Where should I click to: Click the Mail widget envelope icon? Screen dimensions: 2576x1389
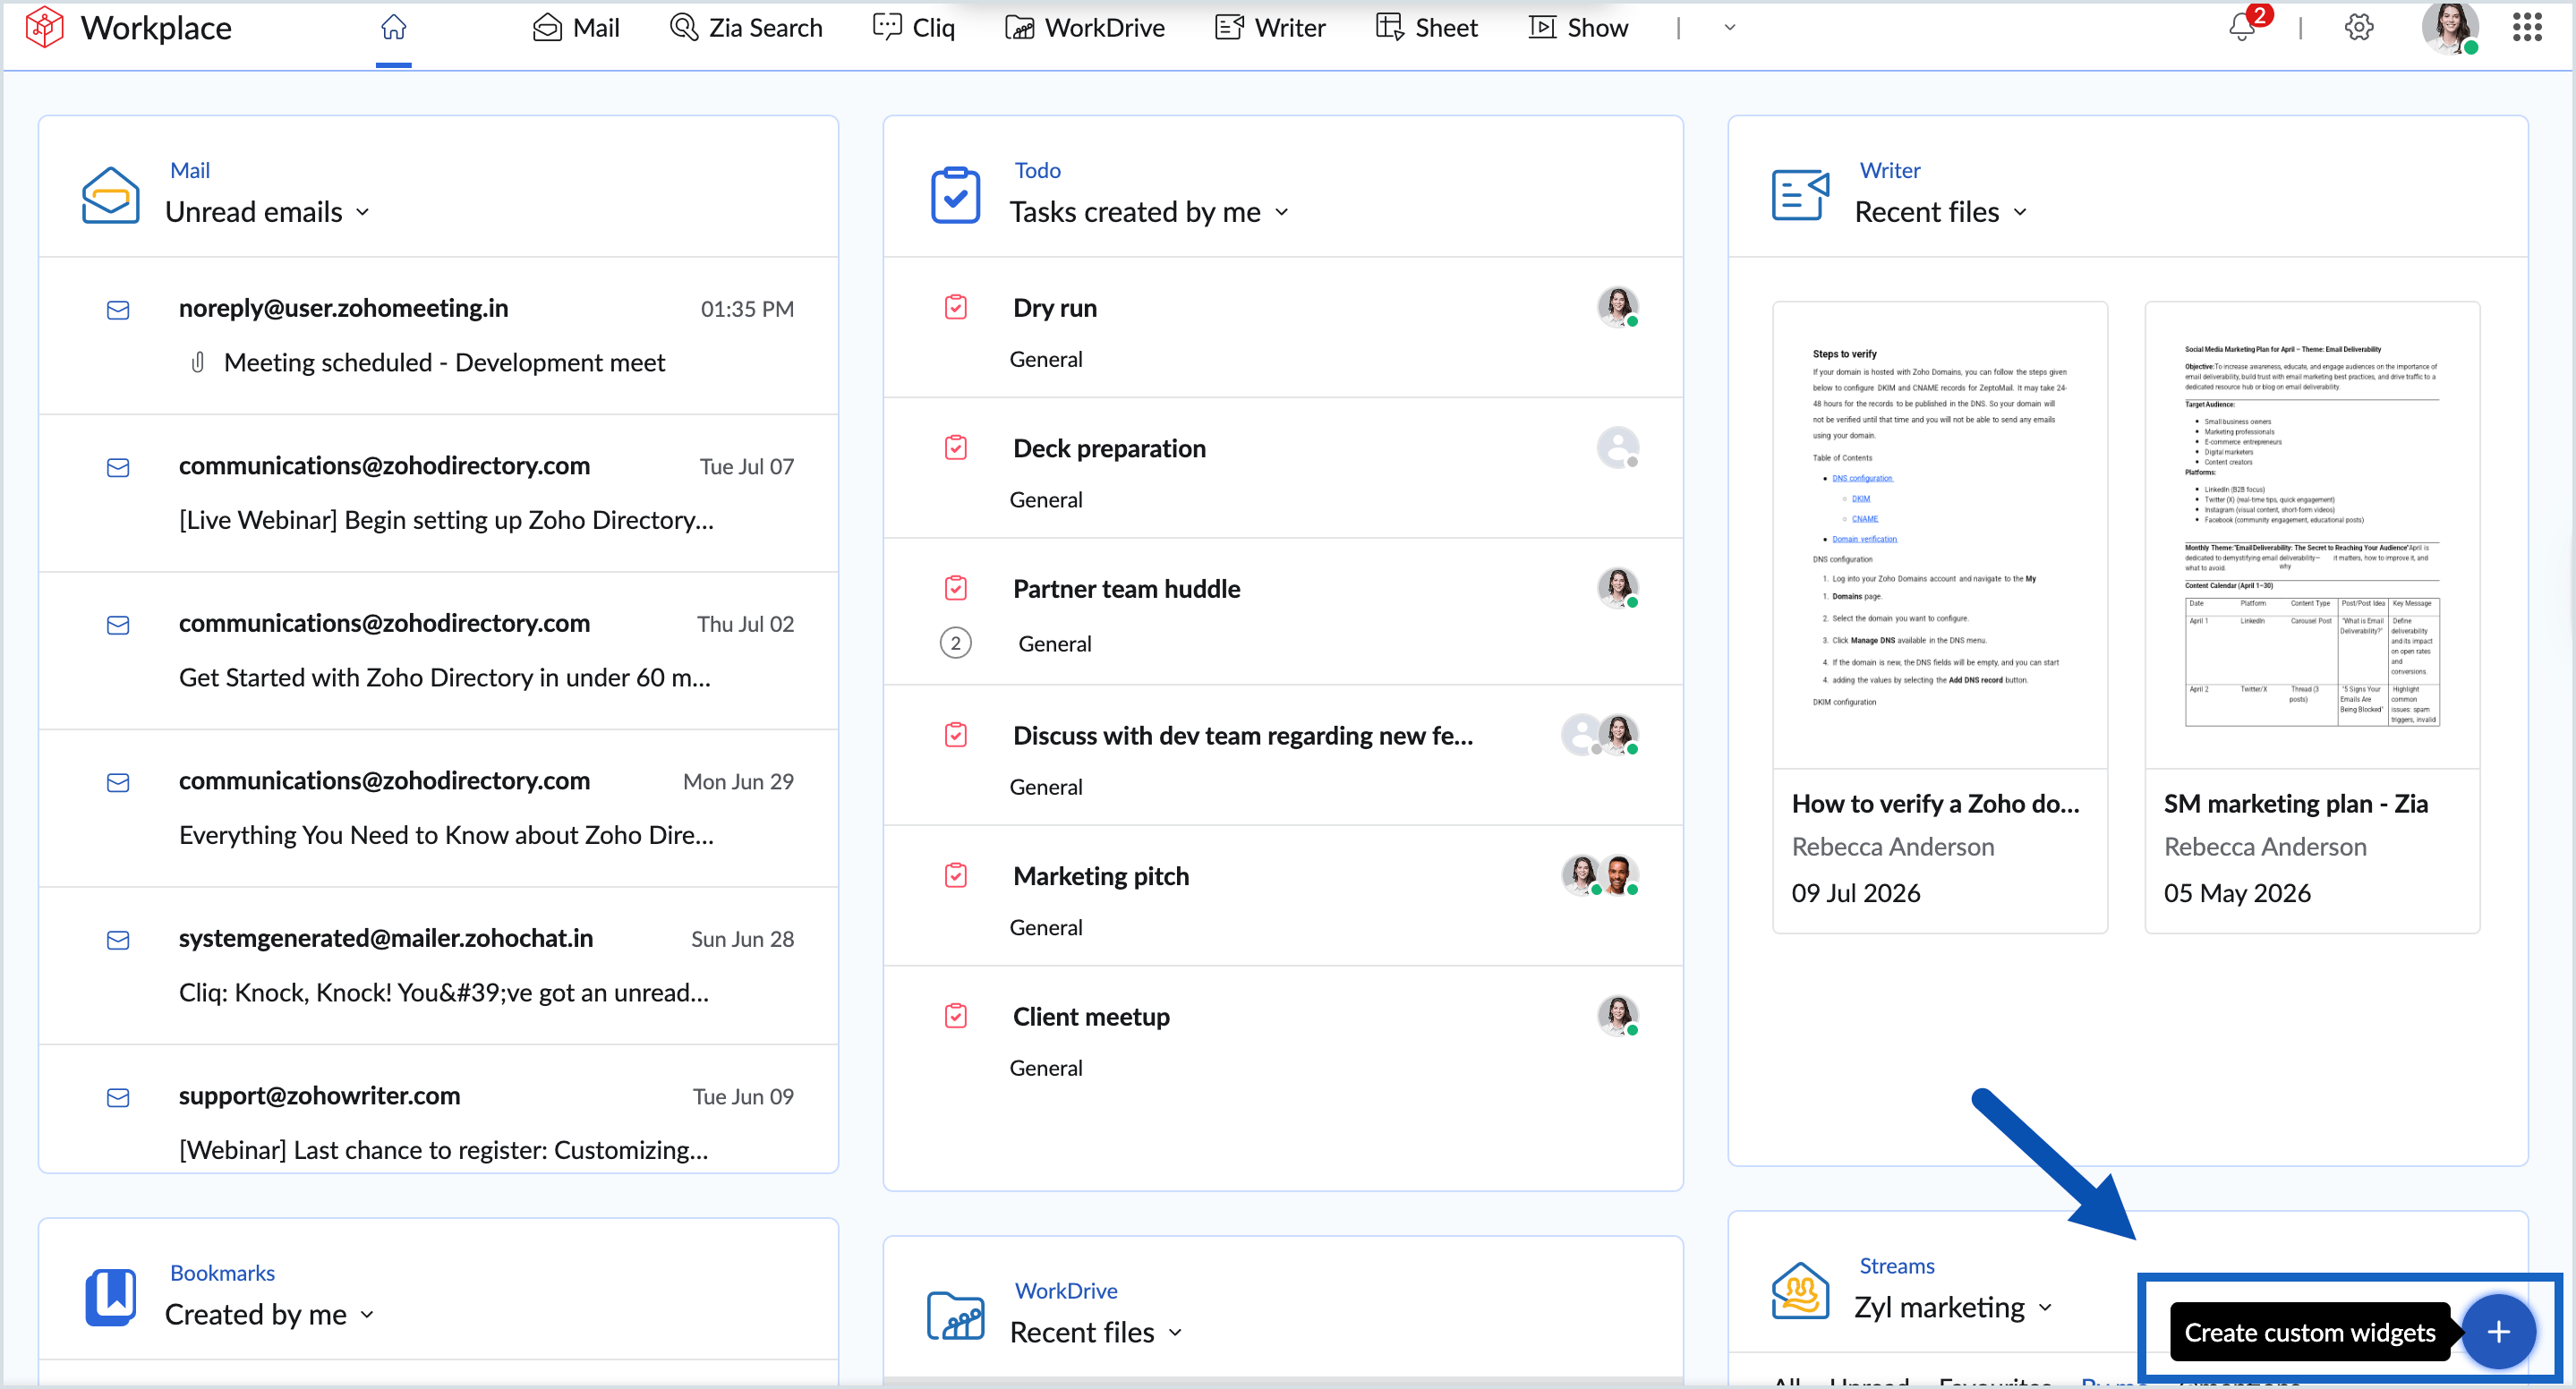click(110, 195)
